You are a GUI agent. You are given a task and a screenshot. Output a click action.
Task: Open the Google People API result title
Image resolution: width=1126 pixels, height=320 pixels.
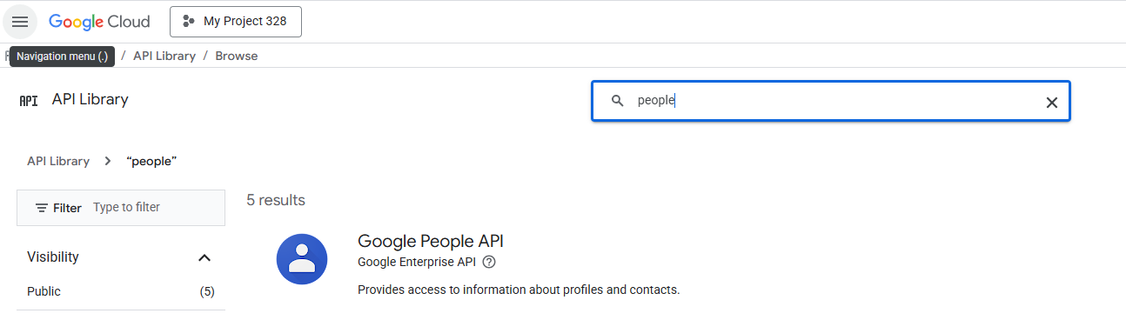(x=431, y=241)
